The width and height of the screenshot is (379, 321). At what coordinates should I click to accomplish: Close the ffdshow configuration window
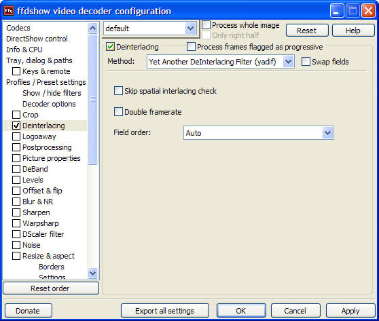(368, 11)
